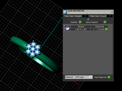Click the 0.11tw weight cell
This screenshot has height=91, width=122.
pyautogui.click(x=101, y=29)
